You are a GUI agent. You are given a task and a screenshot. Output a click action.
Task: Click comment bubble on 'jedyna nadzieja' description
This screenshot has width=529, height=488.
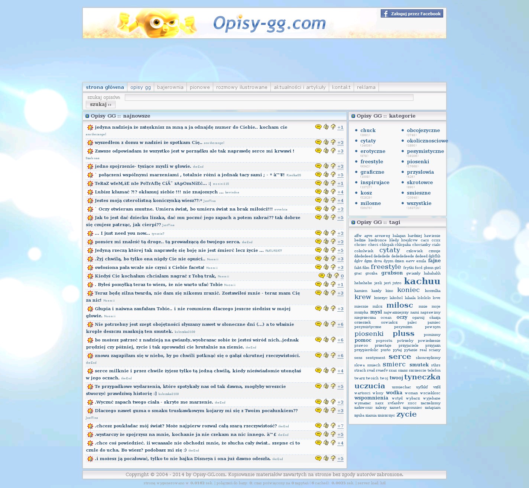(318, 127)
